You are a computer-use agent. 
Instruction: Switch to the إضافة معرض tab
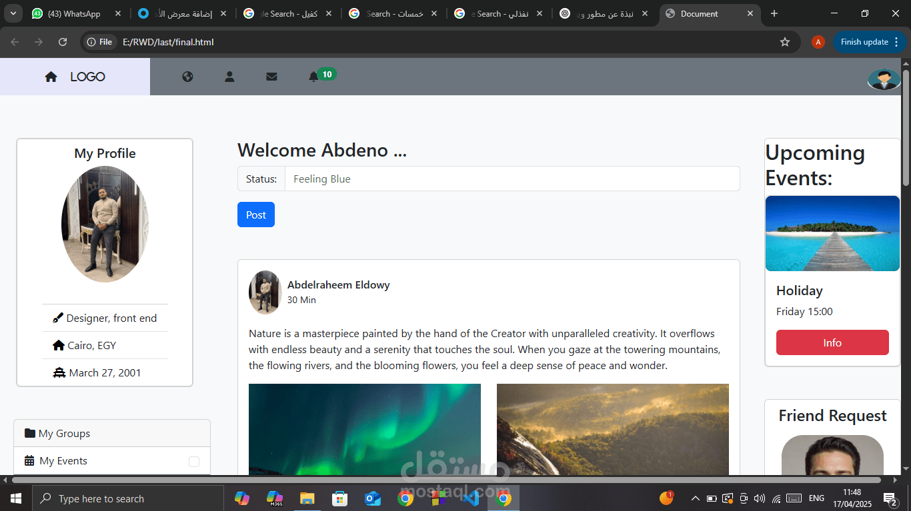pyautogui.click(x=181, y=14)
